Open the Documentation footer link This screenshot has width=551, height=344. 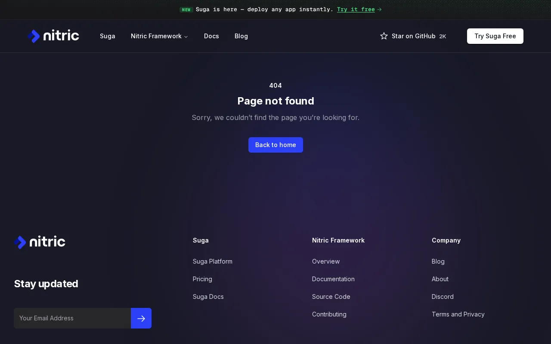(333, 279)
